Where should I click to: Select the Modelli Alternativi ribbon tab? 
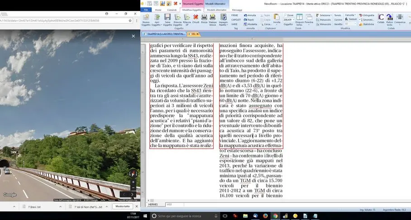[x=216, y=10]
